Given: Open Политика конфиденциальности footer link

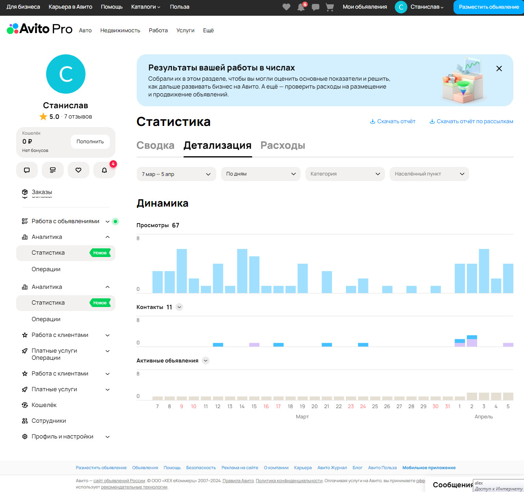Looking at the screenshot, I should click(289, 481).
